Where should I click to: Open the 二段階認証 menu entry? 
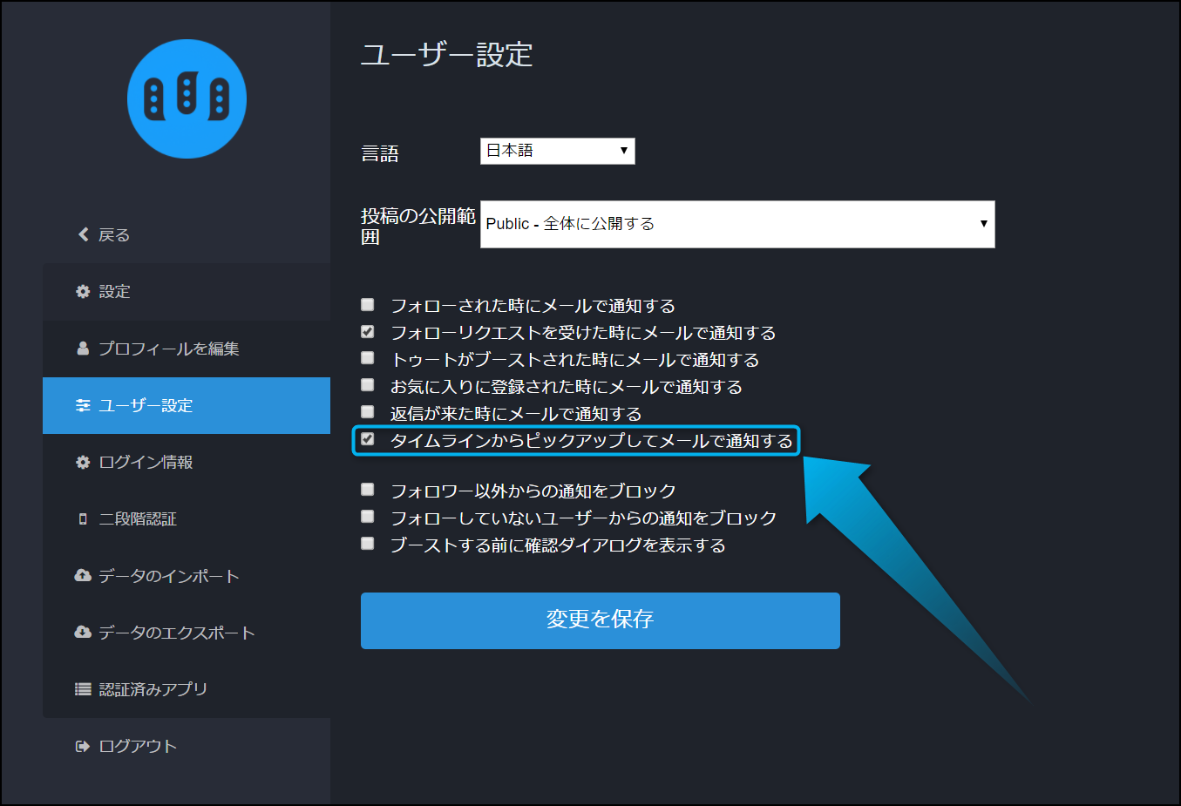[138, 519]
